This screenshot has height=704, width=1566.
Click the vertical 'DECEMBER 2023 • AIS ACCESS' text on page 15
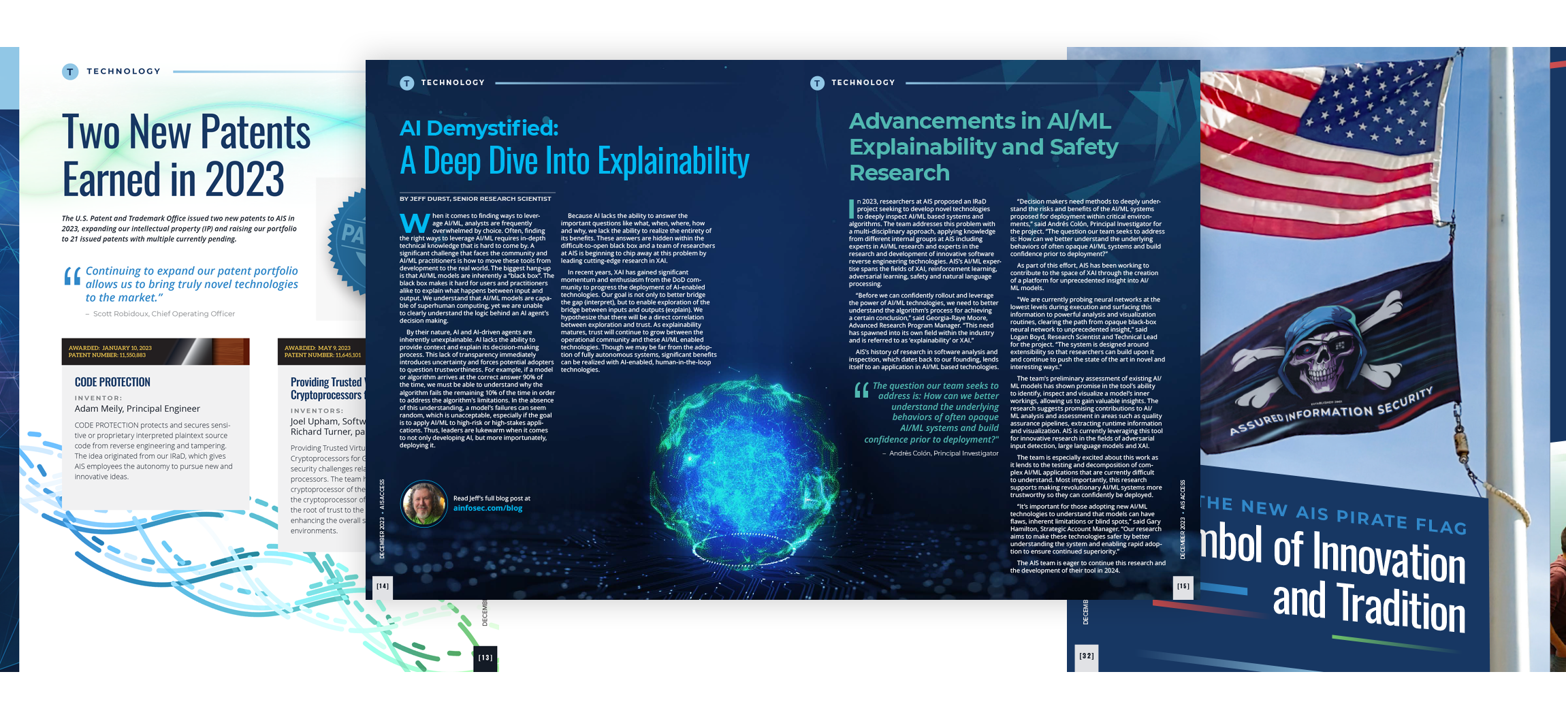point(1183,519)
